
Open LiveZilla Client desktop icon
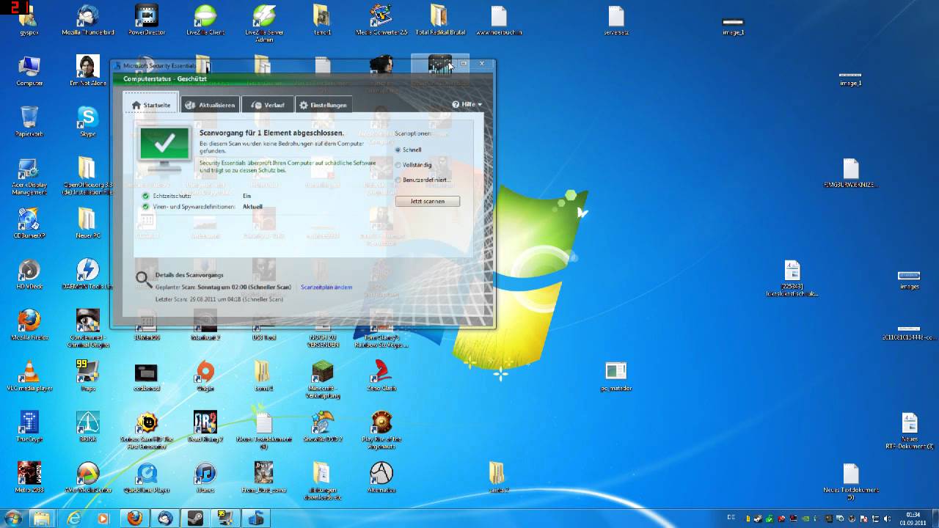(205, 21)
